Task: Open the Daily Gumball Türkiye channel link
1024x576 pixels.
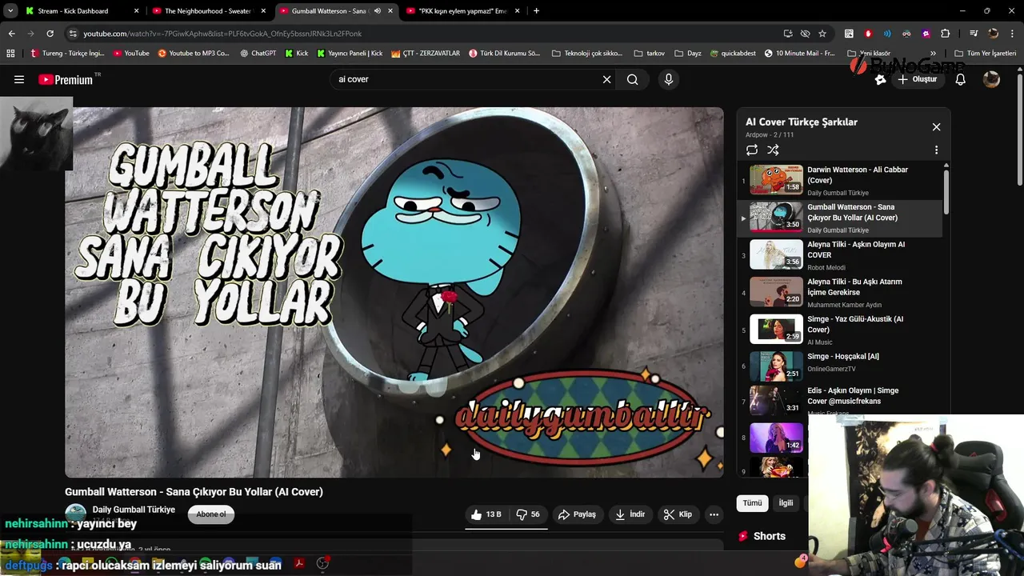Action: [x=134, y=510]
